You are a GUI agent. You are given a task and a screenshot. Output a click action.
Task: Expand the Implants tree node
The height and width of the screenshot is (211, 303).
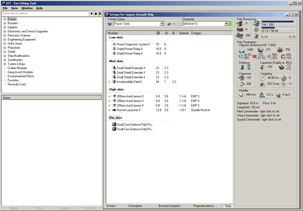(5, 27)
